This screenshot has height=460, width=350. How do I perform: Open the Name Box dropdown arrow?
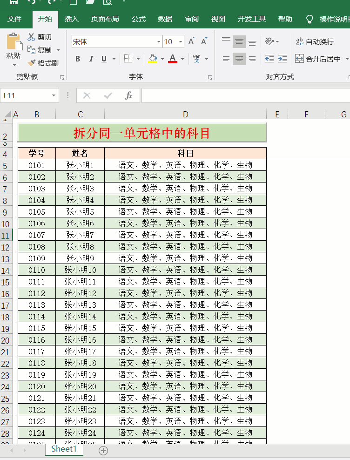pyautogui.click(x=54, y=95)
